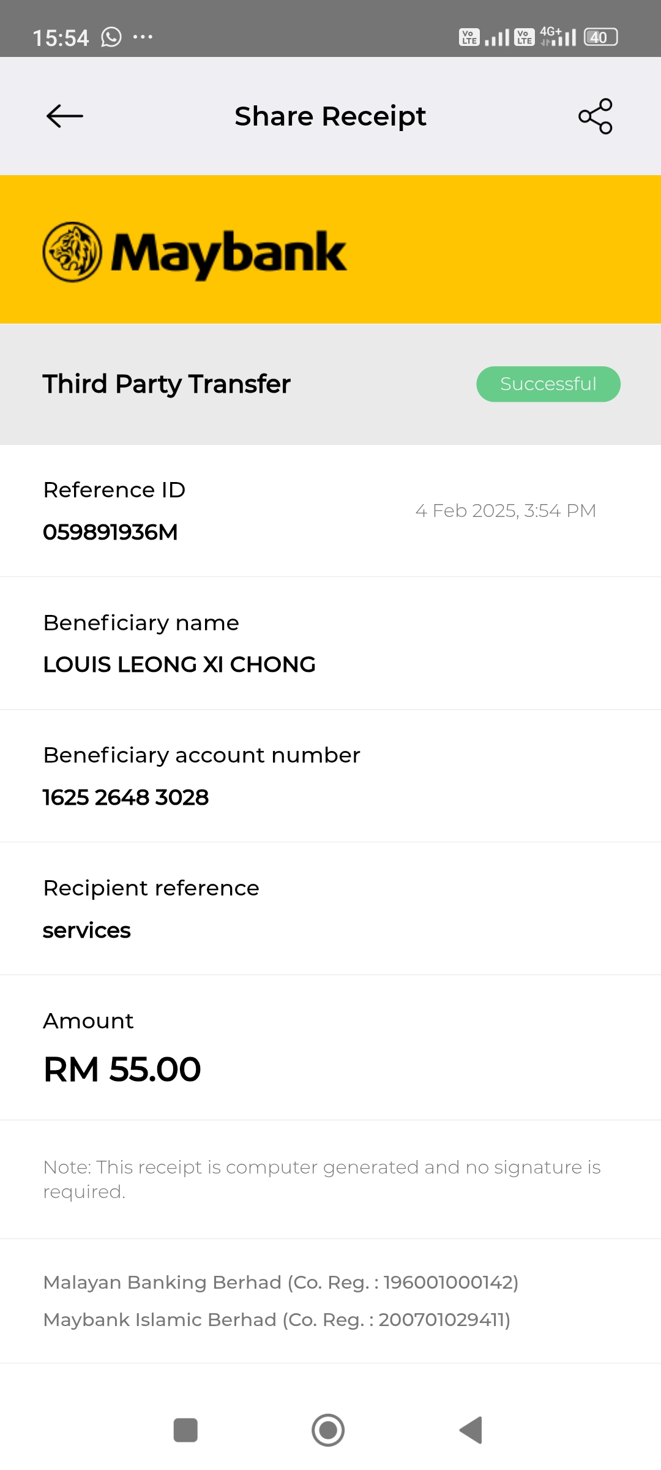The image size is (661, 1470).
Task: Tap the Maybank tiger logo
Action: [x=73, y=252]
